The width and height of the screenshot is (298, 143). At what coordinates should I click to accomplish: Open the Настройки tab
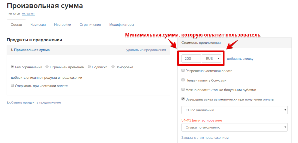pos(62,25)
